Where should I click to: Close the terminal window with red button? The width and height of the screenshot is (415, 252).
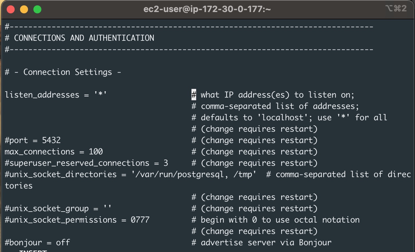(x=11, y=9)
